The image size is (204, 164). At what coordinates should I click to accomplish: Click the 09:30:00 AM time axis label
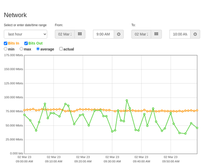[x=112, y=162]
